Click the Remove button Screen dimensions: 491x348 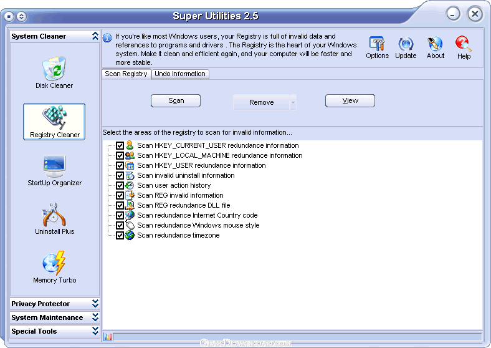pos(262,102)
